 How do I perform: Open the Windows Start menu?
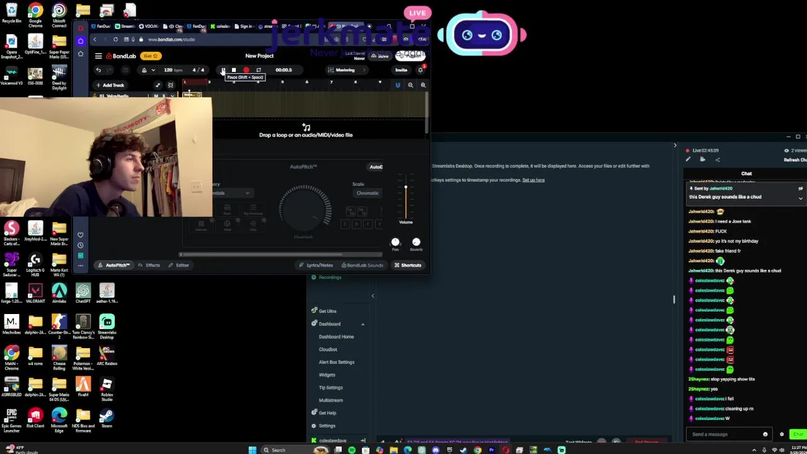[x=252, y=450]
